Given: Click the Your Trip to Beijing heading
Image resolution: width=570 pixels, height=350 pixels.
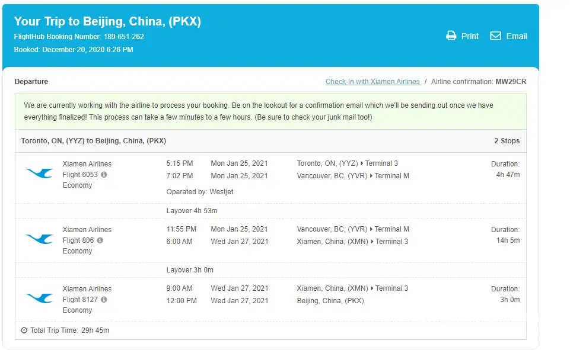Looking at the screenshot, I should coord(107,21).
